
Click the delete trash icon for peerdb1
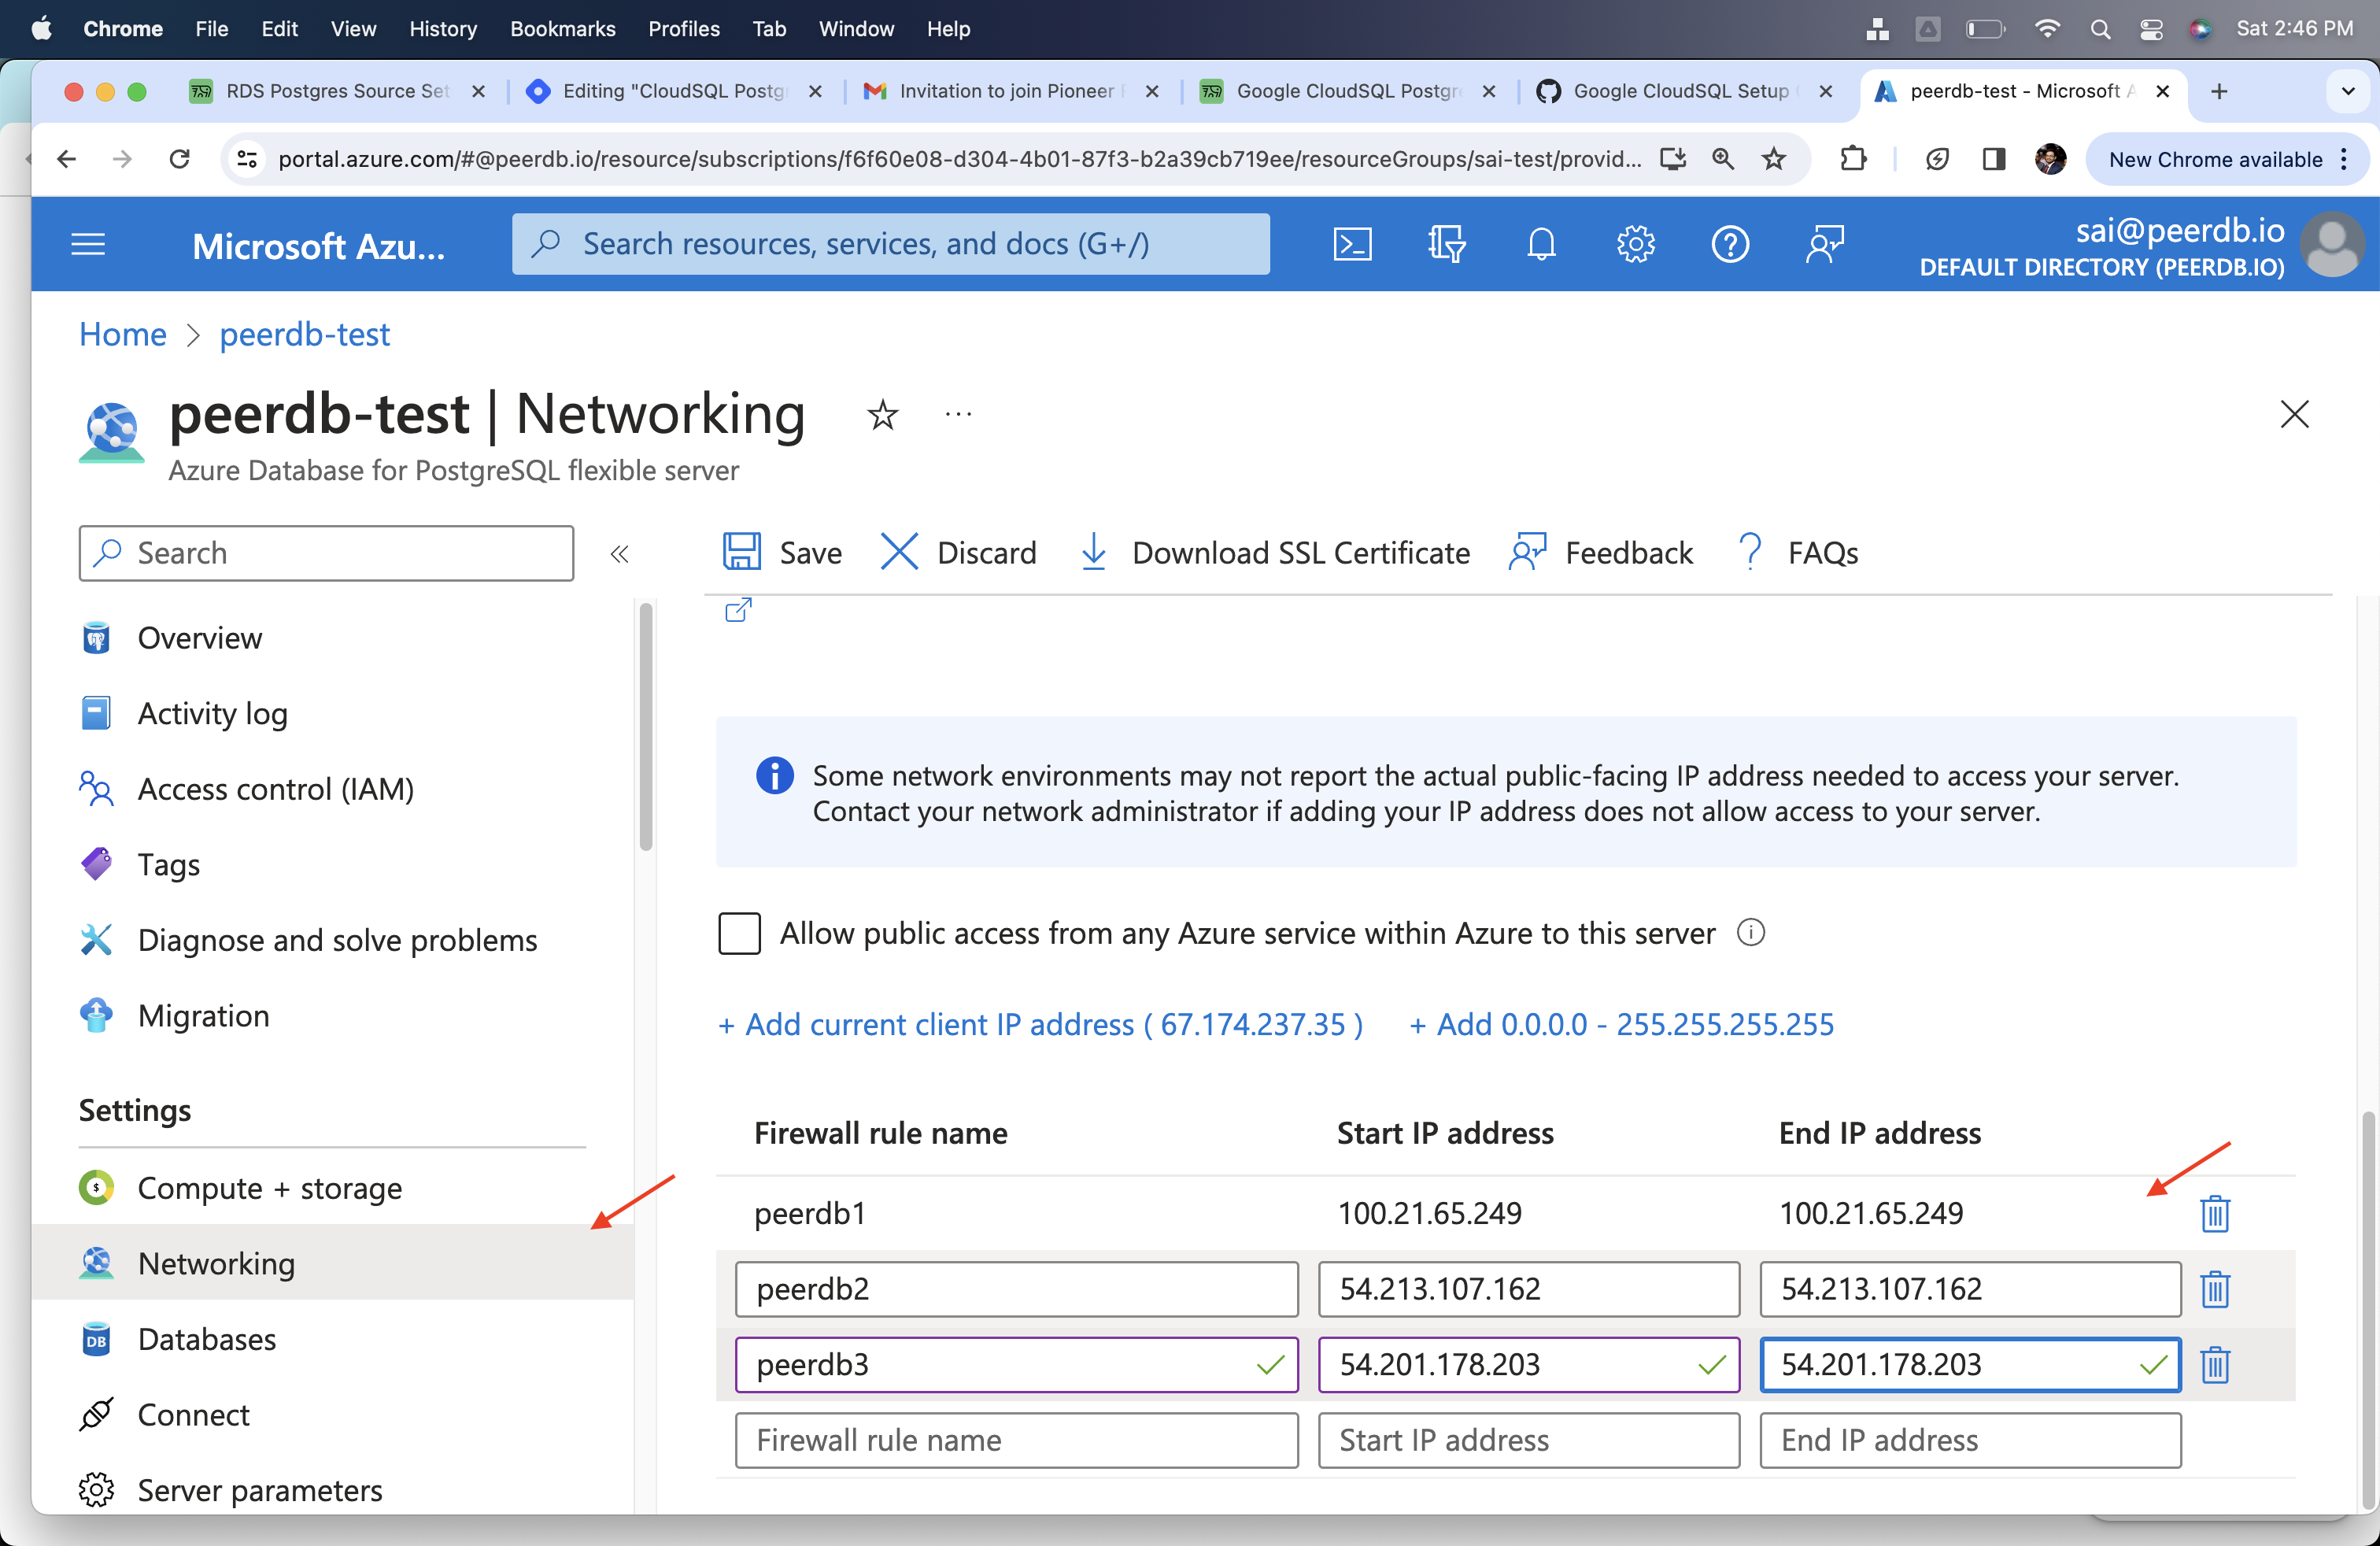point(2216,1213)
